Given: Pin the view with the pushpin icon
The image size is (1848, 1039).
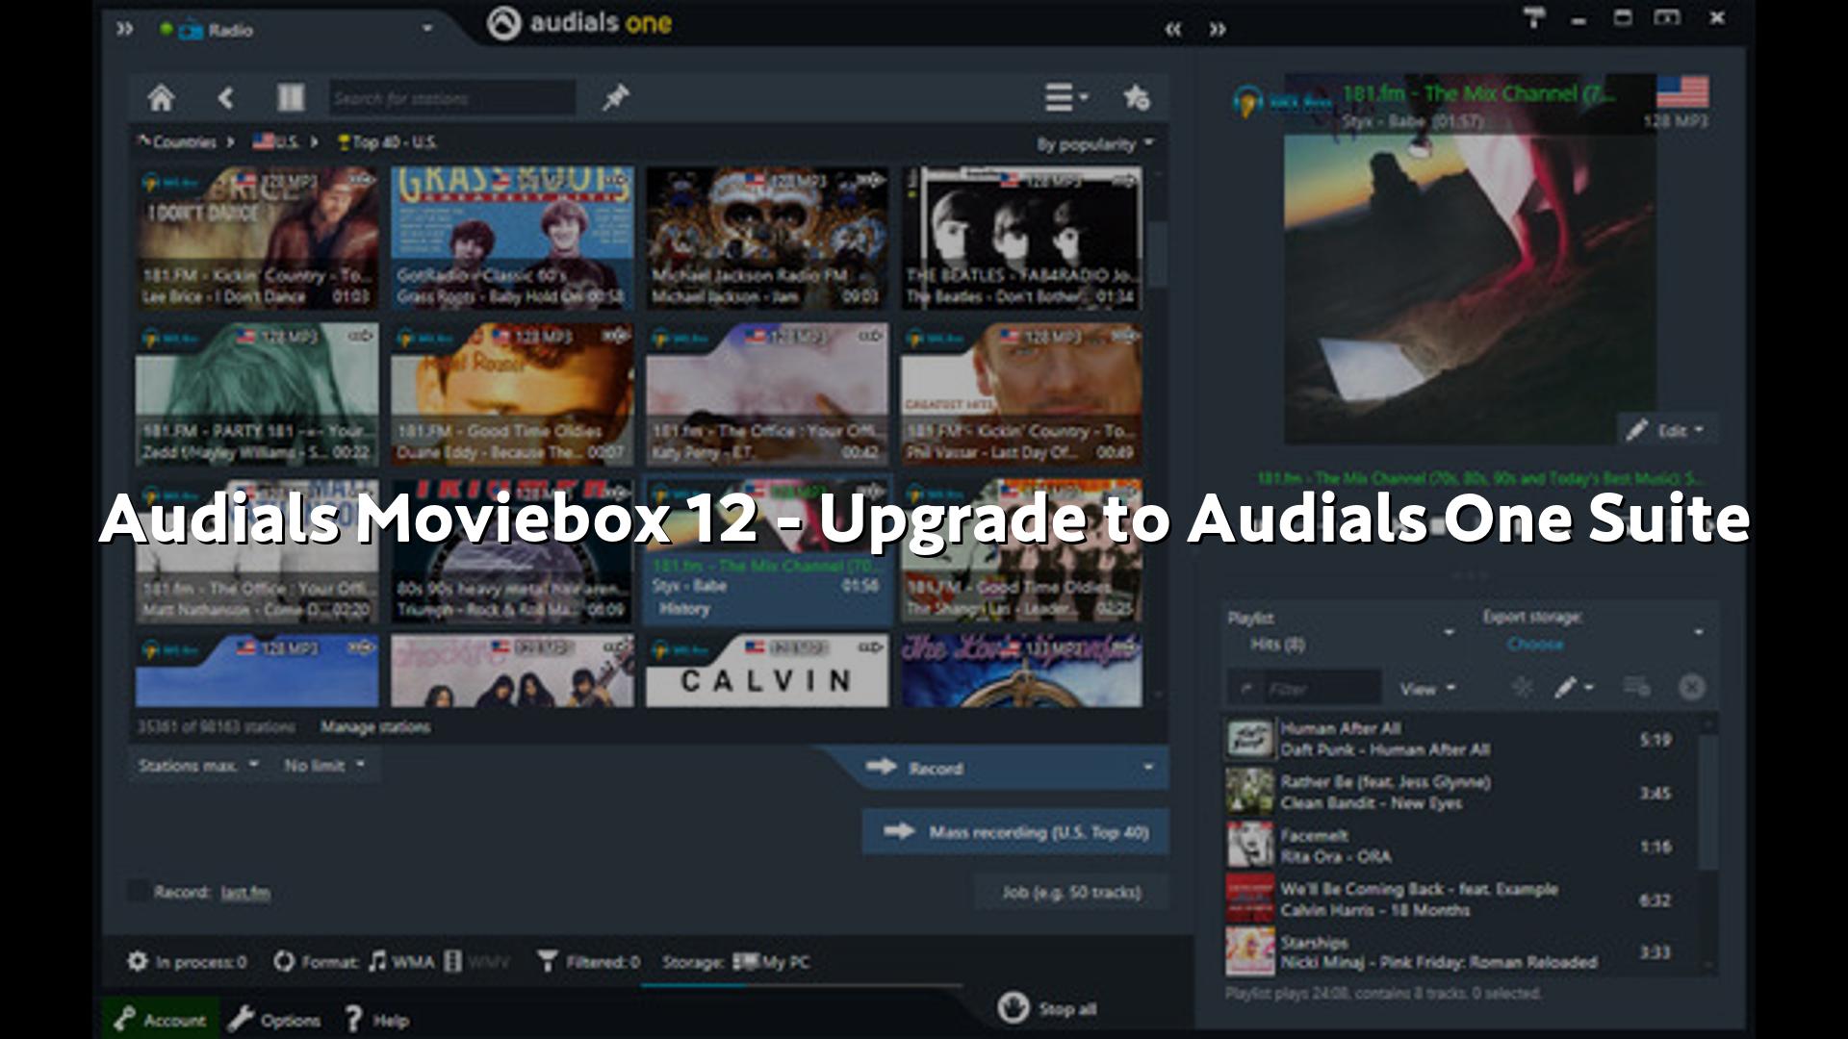Looking at the screenshot, I should [x=615, y=98].
